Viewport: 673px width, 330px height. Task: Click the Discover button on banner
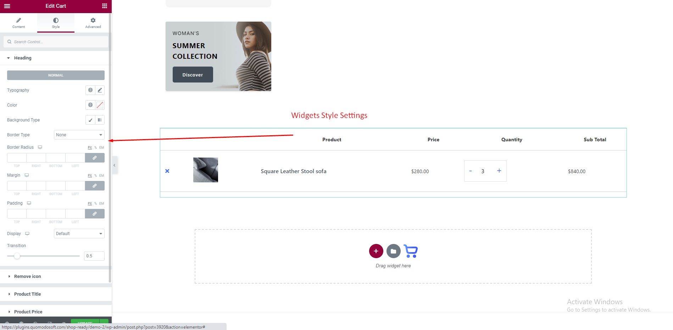coord(193,75)
